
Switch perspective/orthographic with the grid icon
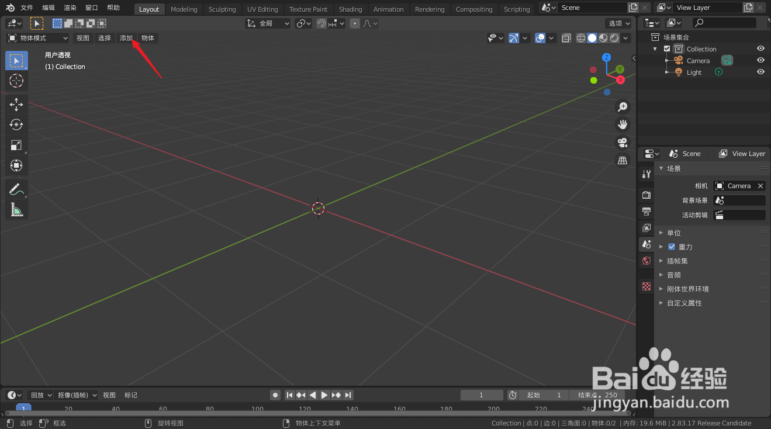point(623,160)
